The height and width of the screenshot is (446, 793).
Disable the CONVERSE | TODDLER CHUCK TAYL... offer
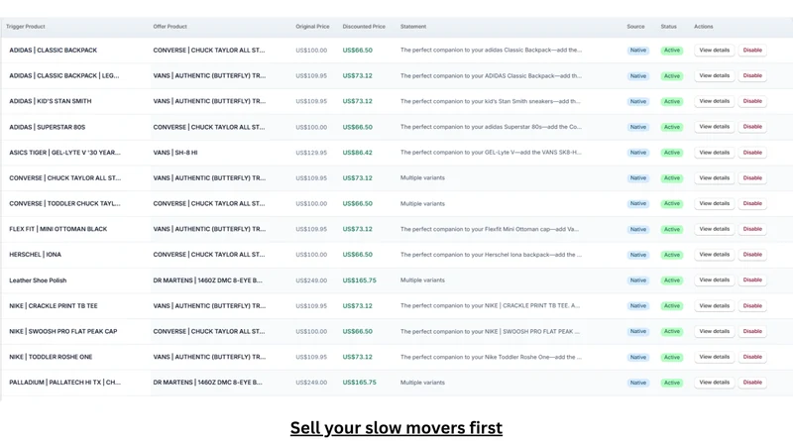752,203
